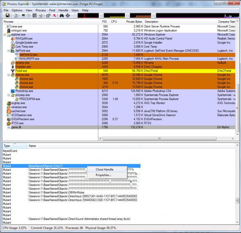Open System Information from the toolbar

[23, 15]
